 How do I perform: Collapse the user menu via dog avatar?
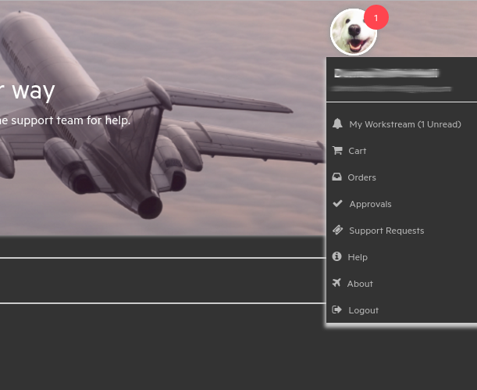click(x=353, y=33)
